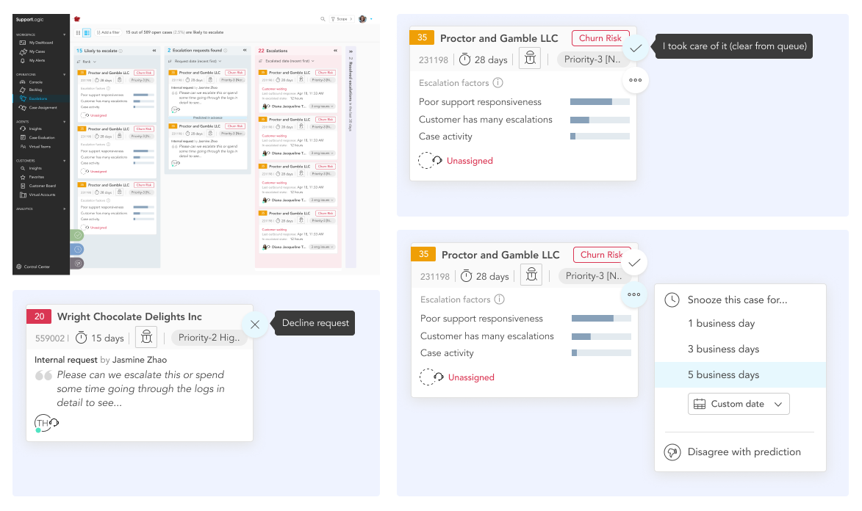The width and height of the screenshot is (862, 511).
Task: Click the blue floating clock button
Action: click(x=77, y=250)
